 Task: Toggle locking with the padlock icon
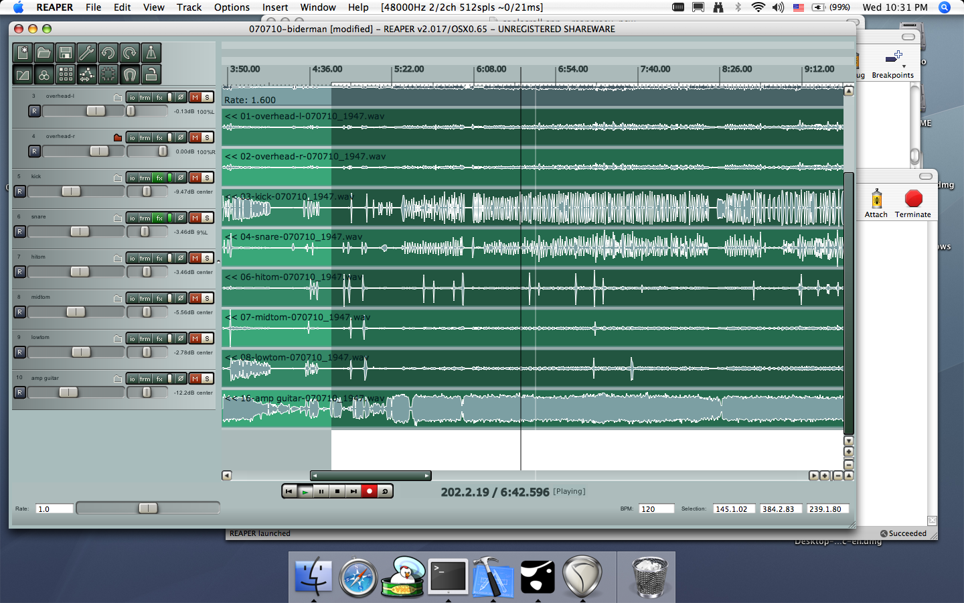tap(151, 75)
